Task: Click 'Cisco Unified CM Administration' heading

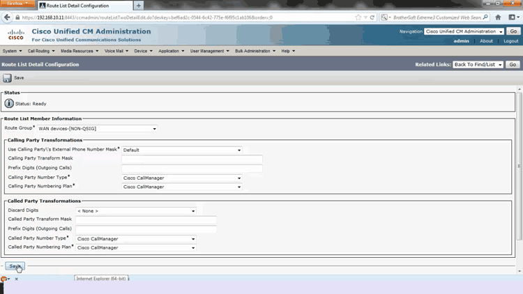Action: point(91,31)
